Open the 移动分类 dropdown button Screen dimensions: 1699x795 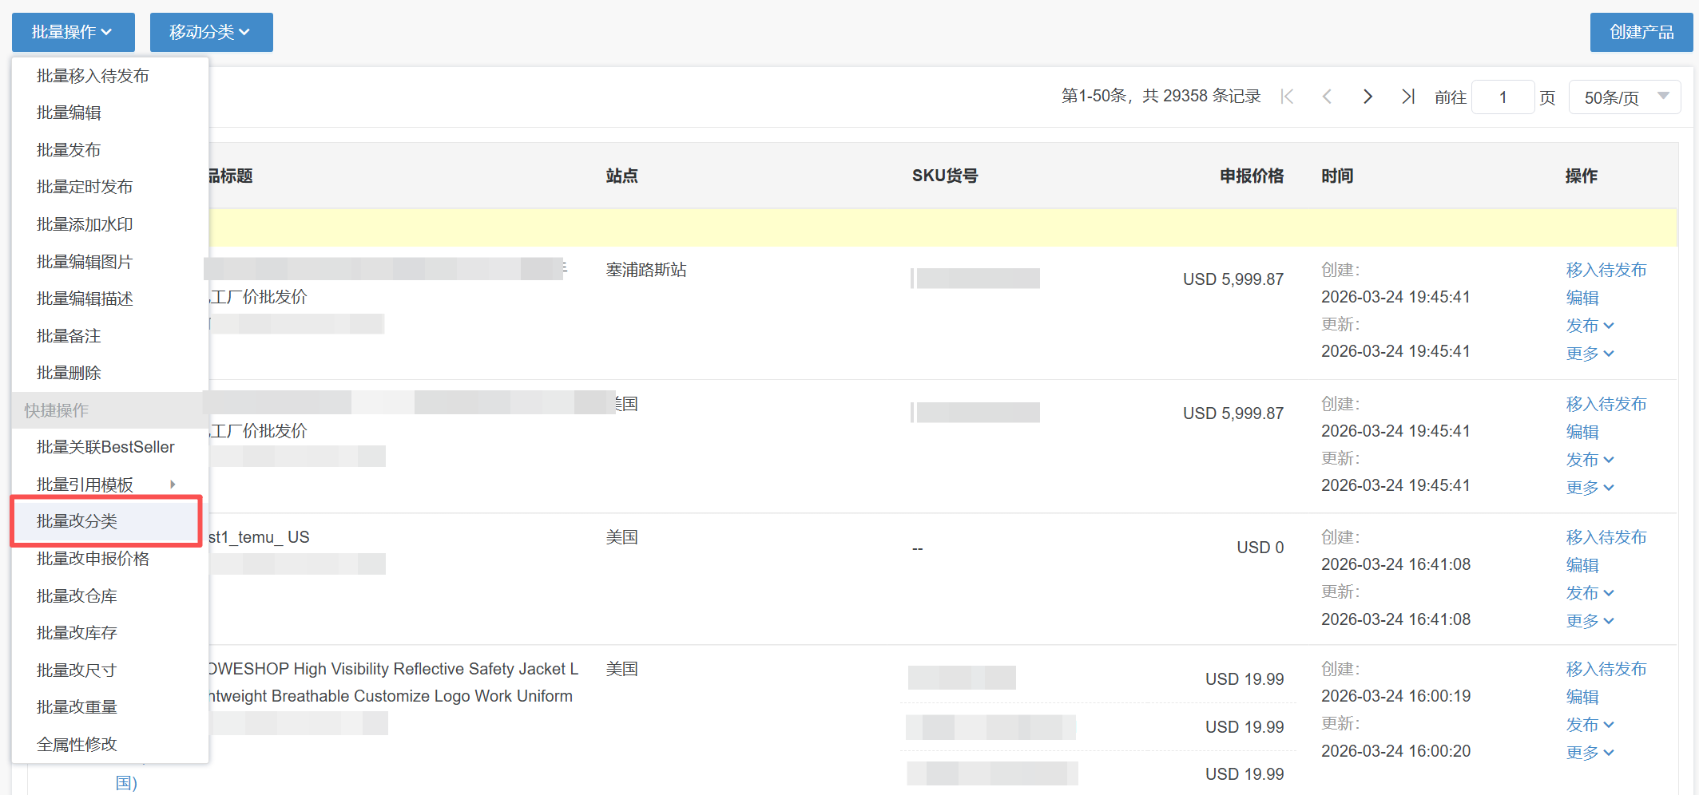(x=211, y=32)
